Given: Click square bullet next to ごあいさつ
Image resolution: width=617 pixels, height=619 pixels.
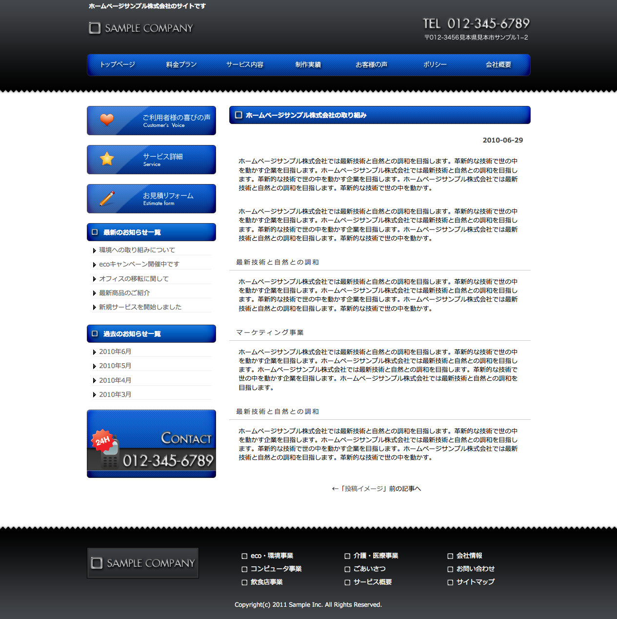Looking at the screenshot, I should point(347,569).
